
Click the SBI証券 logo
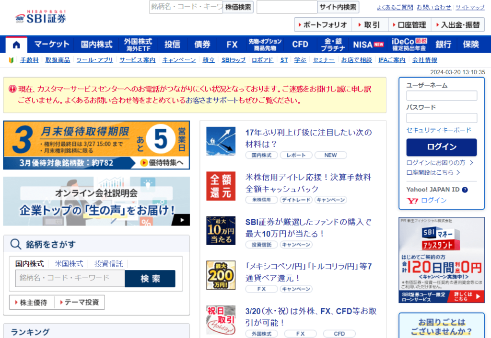tap(41, 17)
